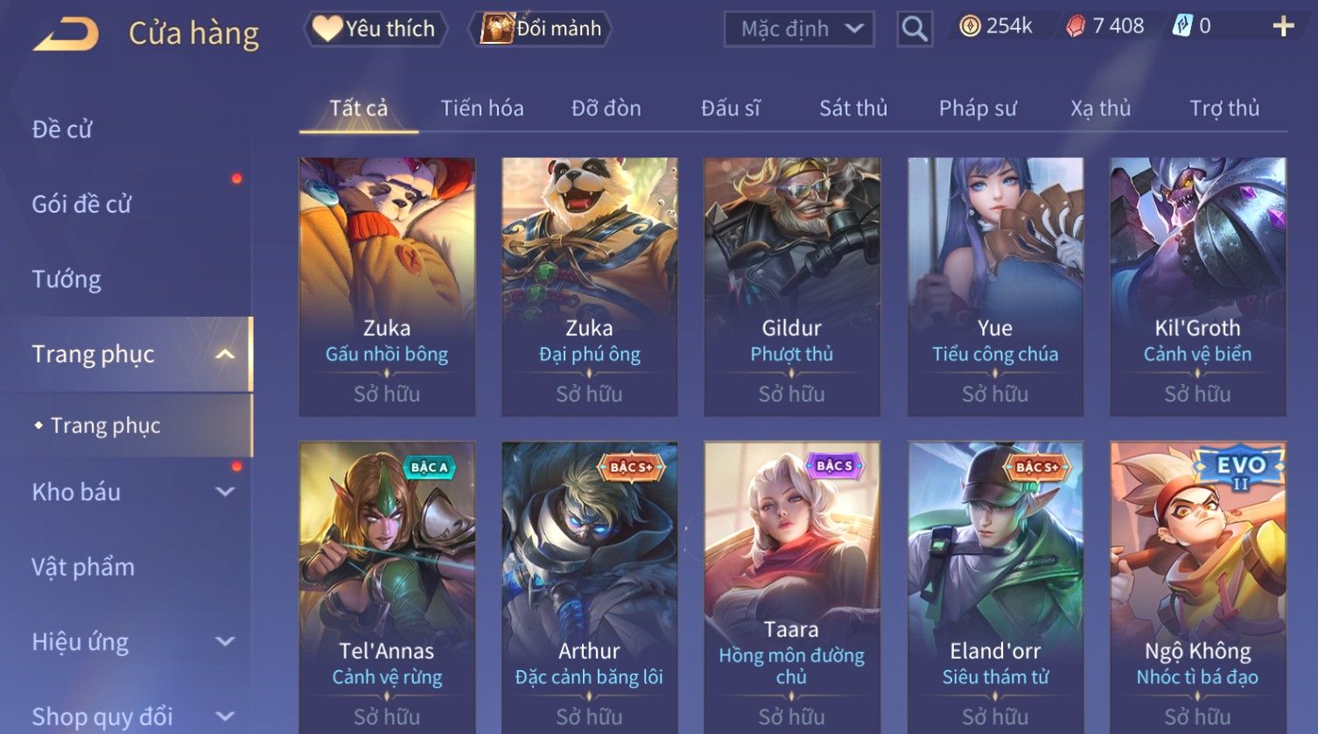This screenshot has height=734, width=1318.
Task: Expand the Hiệu ứng section
Action: (225, 641)
